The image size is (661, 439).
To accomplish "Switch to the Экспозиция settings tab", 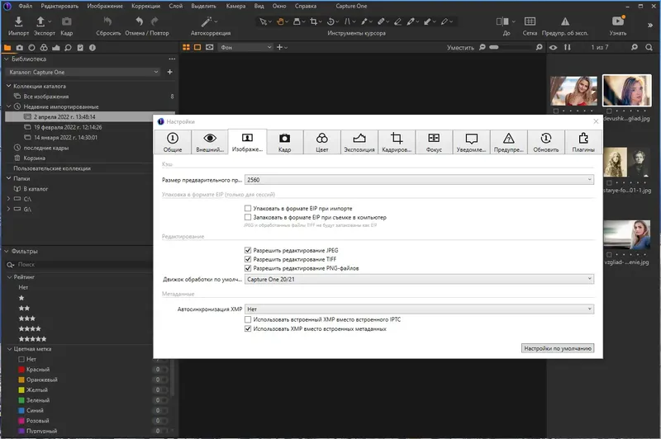I will pyautogui.click(x=359, y=142).
